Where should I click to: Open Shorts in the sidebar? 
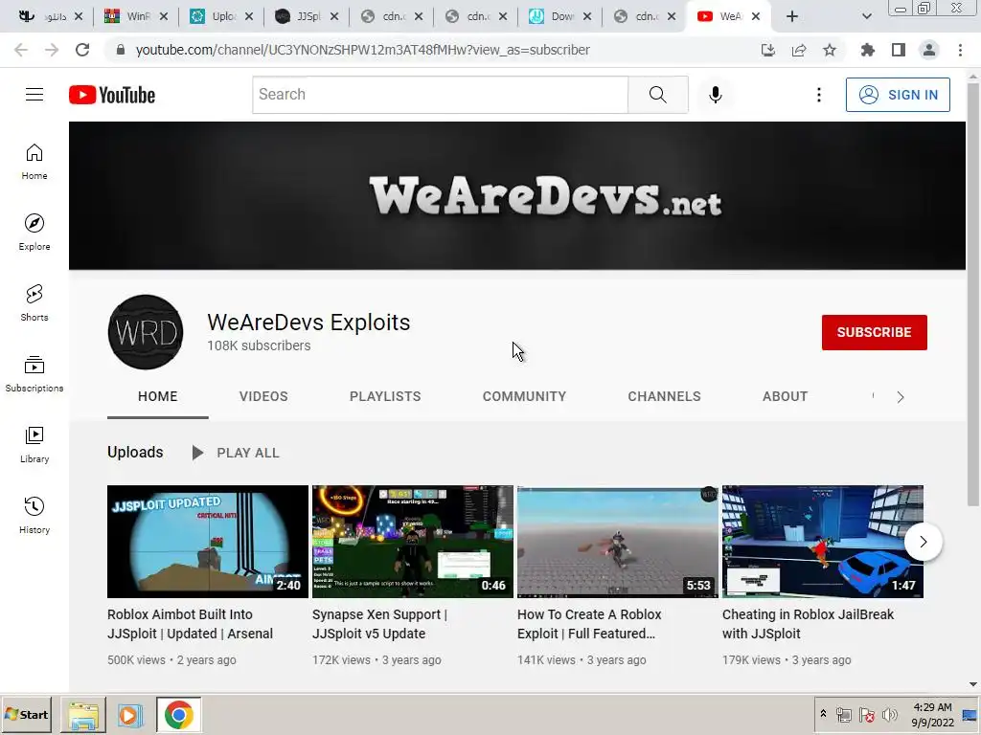pos(34,303)
